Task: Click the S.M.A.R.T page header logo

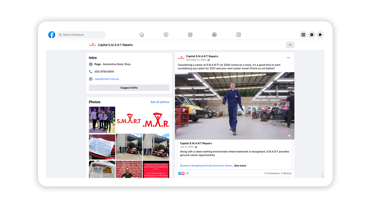Action: coord(92,45)
